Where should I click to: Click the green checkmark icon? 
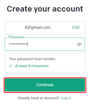[11, 66]
